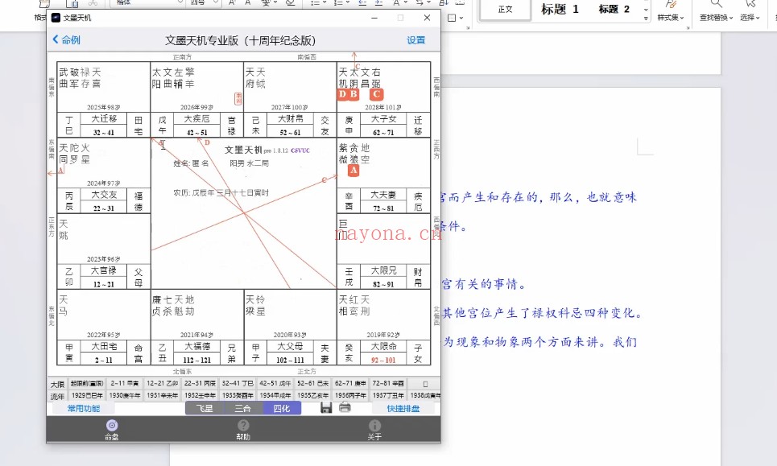Viewport: 777px width, 466px height.
Task: Select 起限前(童限) cell
Action: pos(87,384)
